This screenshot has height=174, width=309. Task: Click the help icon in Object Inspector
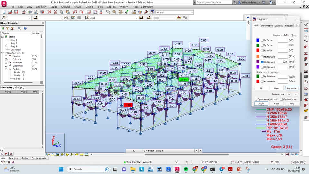[25, 28]
